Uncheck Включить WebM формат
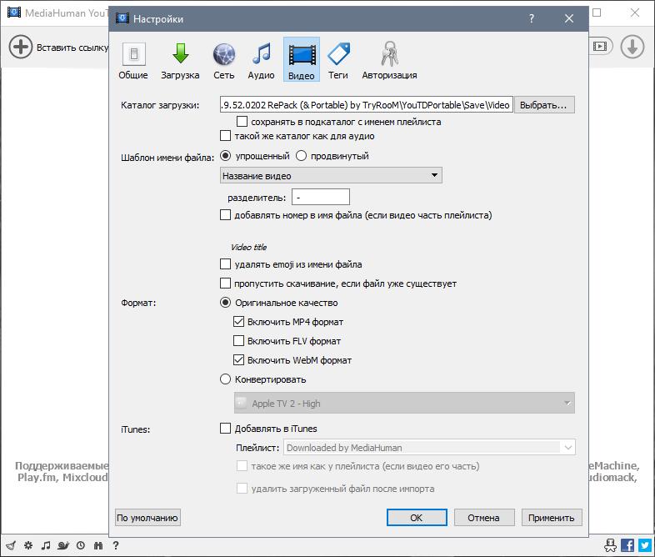This screenshot has width=655, height=557. pos(239,360)
